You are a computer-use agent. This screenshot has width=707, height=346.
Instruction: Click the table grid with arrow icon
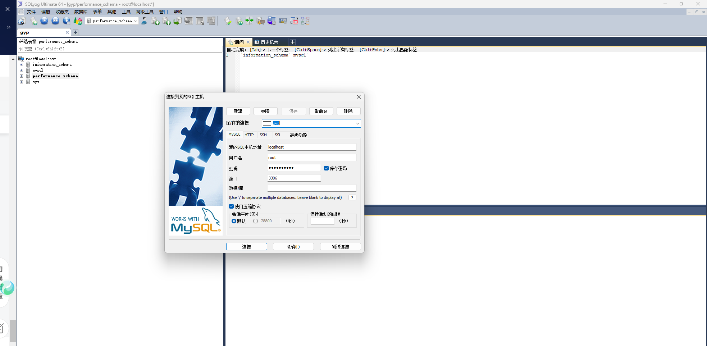pyautogui.click(x=189, y=21)
